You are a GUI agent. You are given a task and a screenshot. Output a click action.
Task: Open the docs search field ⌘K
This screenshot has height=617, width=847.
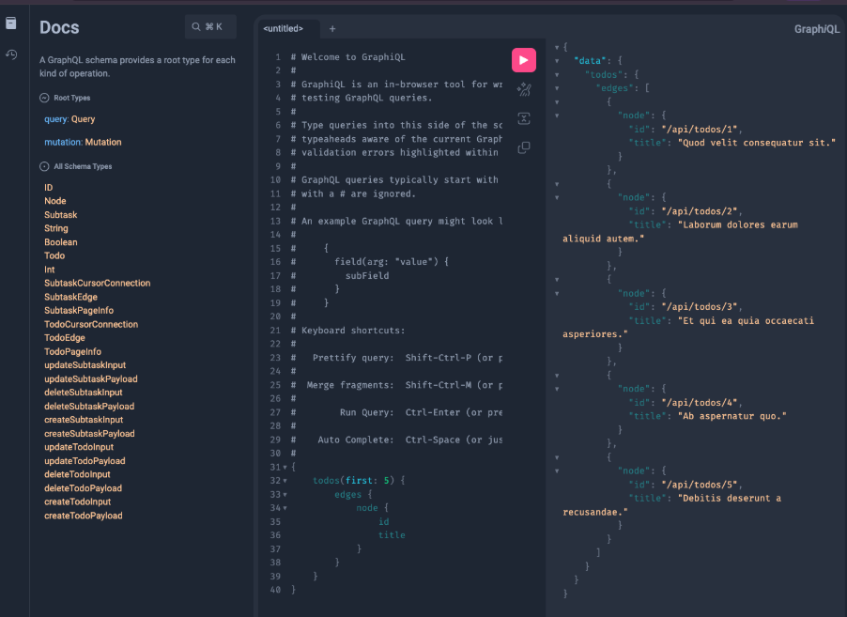(x=210, y=26)
